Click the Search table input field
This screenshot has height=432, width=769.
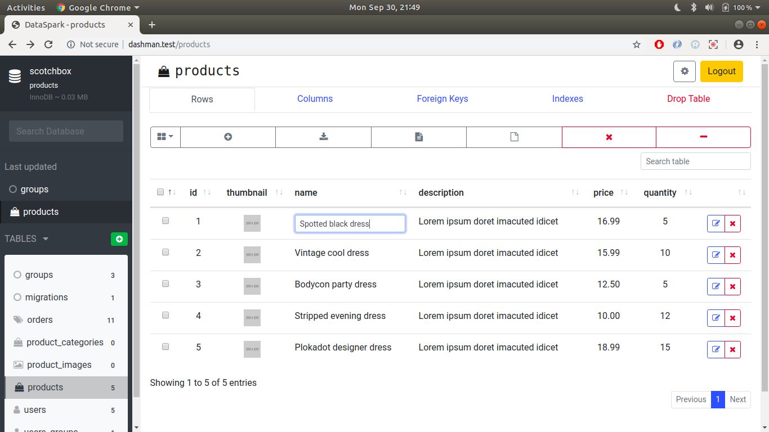(695, 161)
